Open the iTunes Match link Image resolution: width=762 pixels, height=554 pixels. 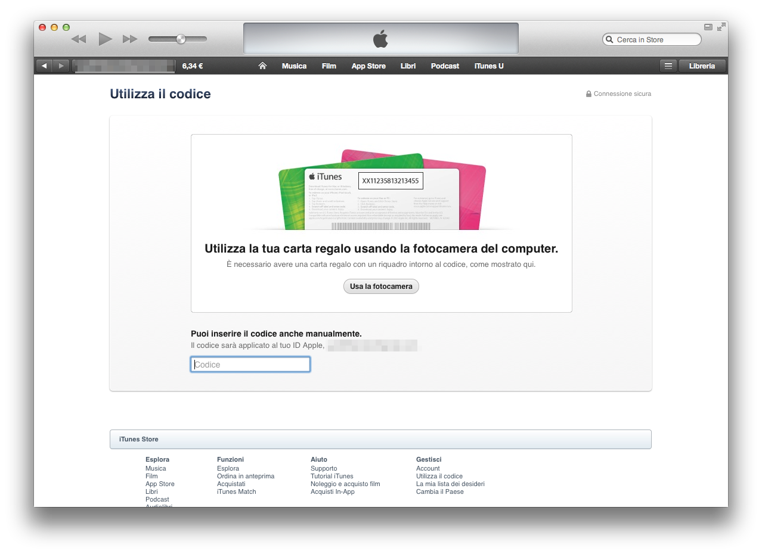(237, 491)
